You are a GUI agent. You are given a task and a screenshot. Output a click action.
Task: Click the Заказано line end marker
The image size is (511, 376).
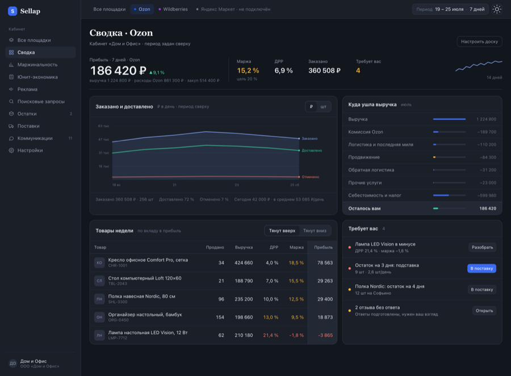299,139
